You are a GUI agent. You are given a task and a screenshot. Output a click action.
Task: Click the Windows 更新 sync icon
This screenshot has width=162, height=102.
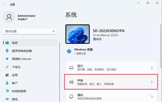click(69, 51)
